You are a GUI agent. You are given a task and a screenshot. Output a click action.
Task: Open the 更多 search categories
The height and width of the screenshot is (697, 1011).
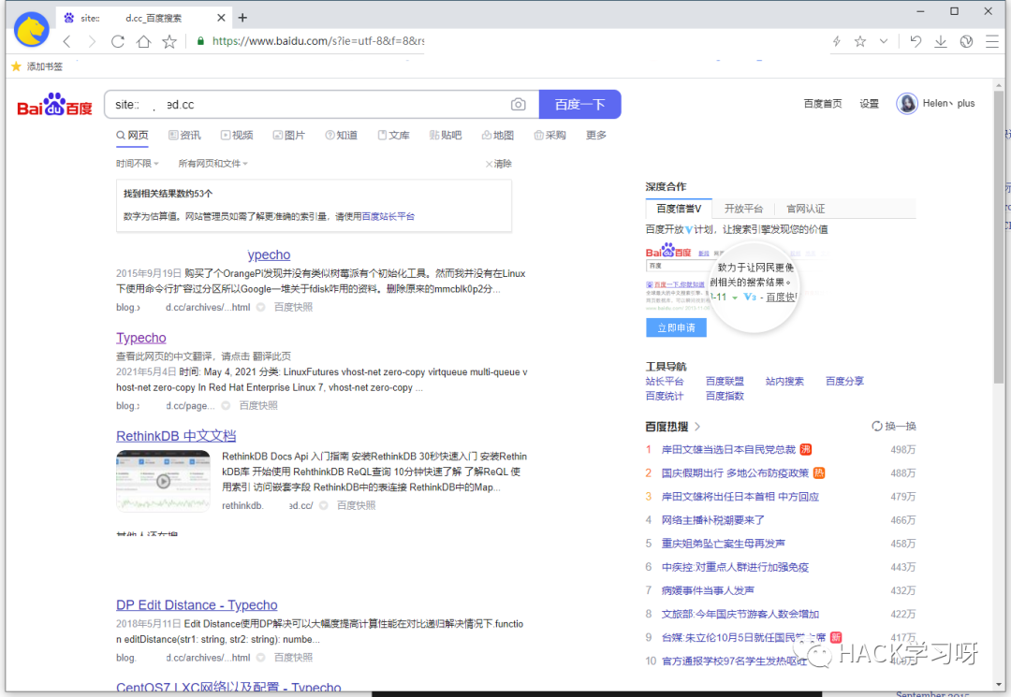click(595, 136)
